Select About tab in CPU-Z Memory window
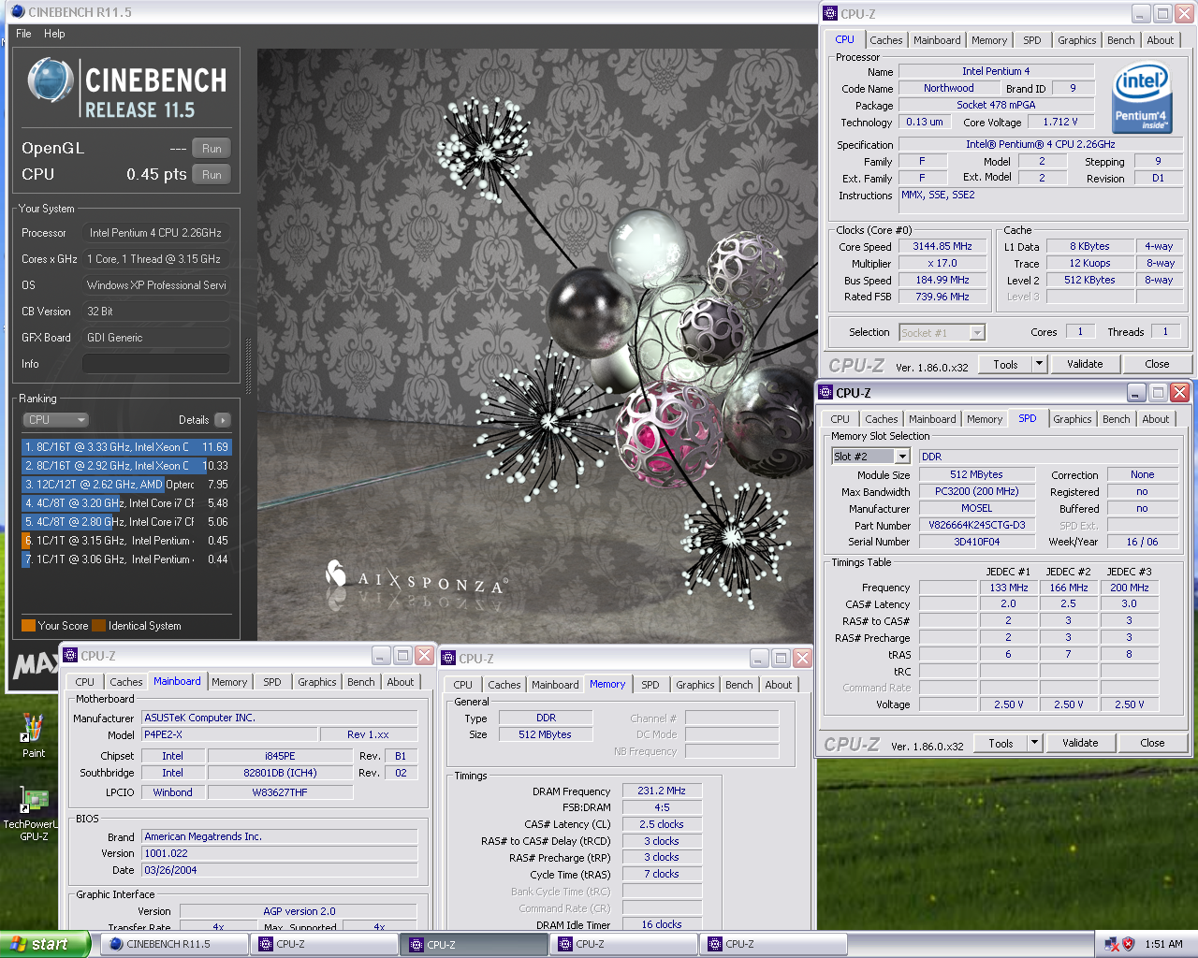This screenshot has height=958, width=1198. pyautogui.click(x=779, y=685)
